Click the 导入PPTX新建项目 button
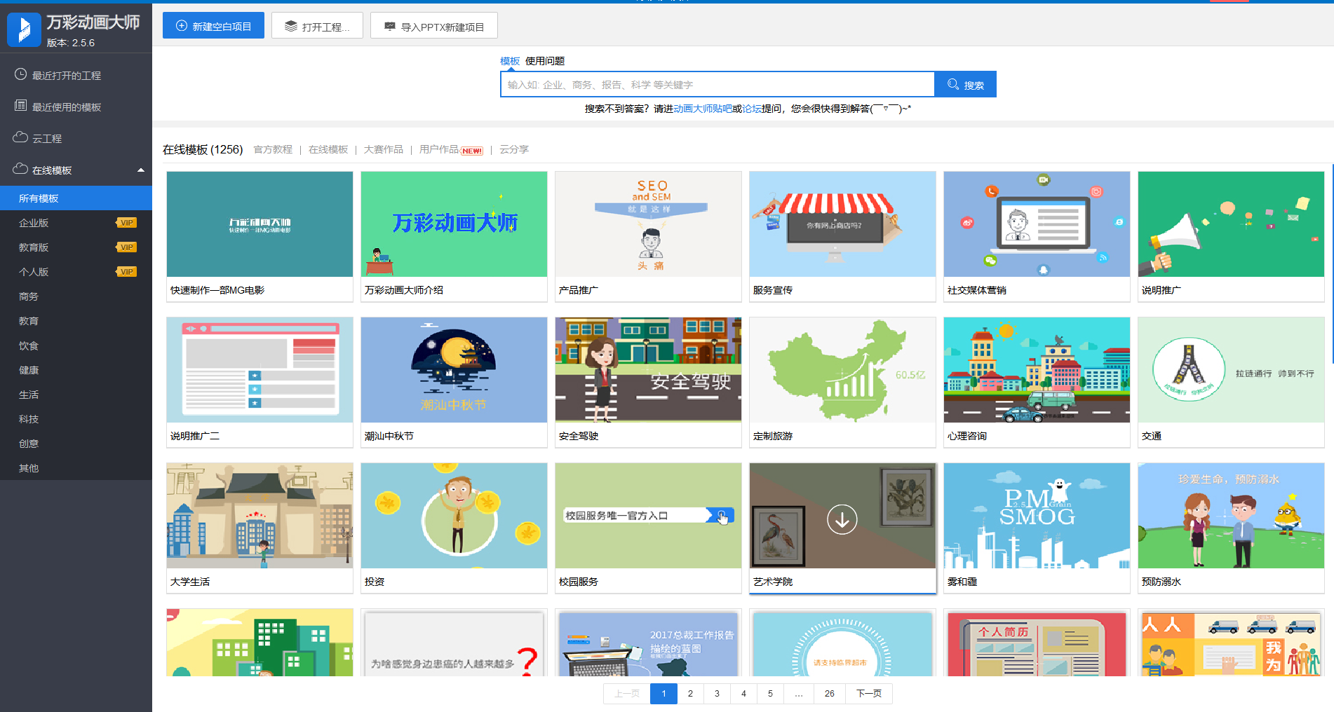 [434, 26]
